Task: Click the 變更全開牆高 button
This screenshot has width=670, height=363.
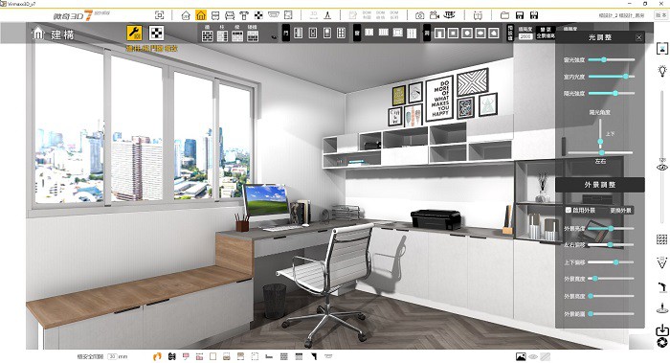Action: pos(546,33)
